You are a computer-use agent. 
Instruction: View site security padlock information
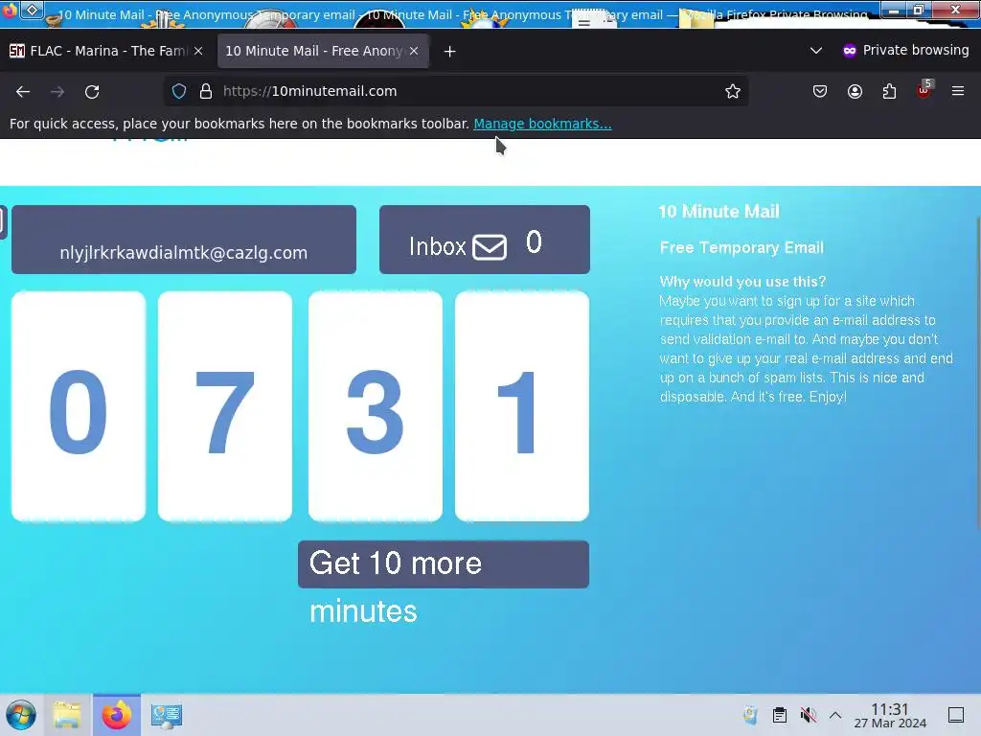(x=206, y=91)
